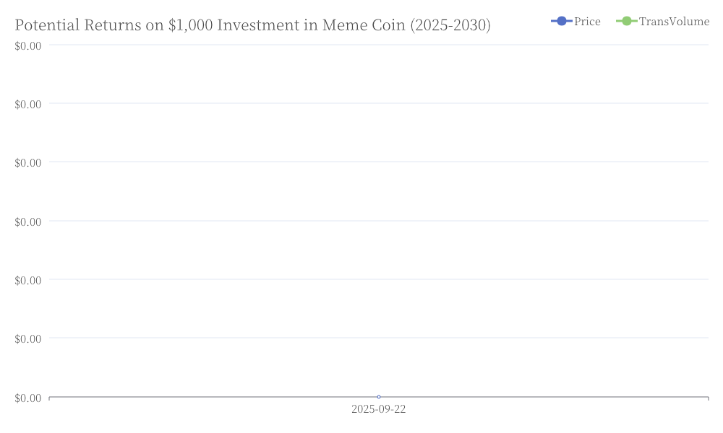Click the words Meme Coin in the title
The image size is (723, 433).
pyautogui.click(x=364, y=25)
